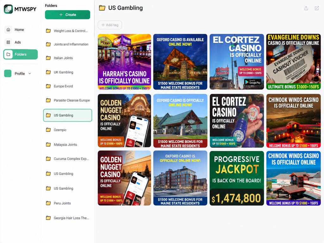
Task: Open Chinook Winds ad with ocean view
Action: (293, 178)
